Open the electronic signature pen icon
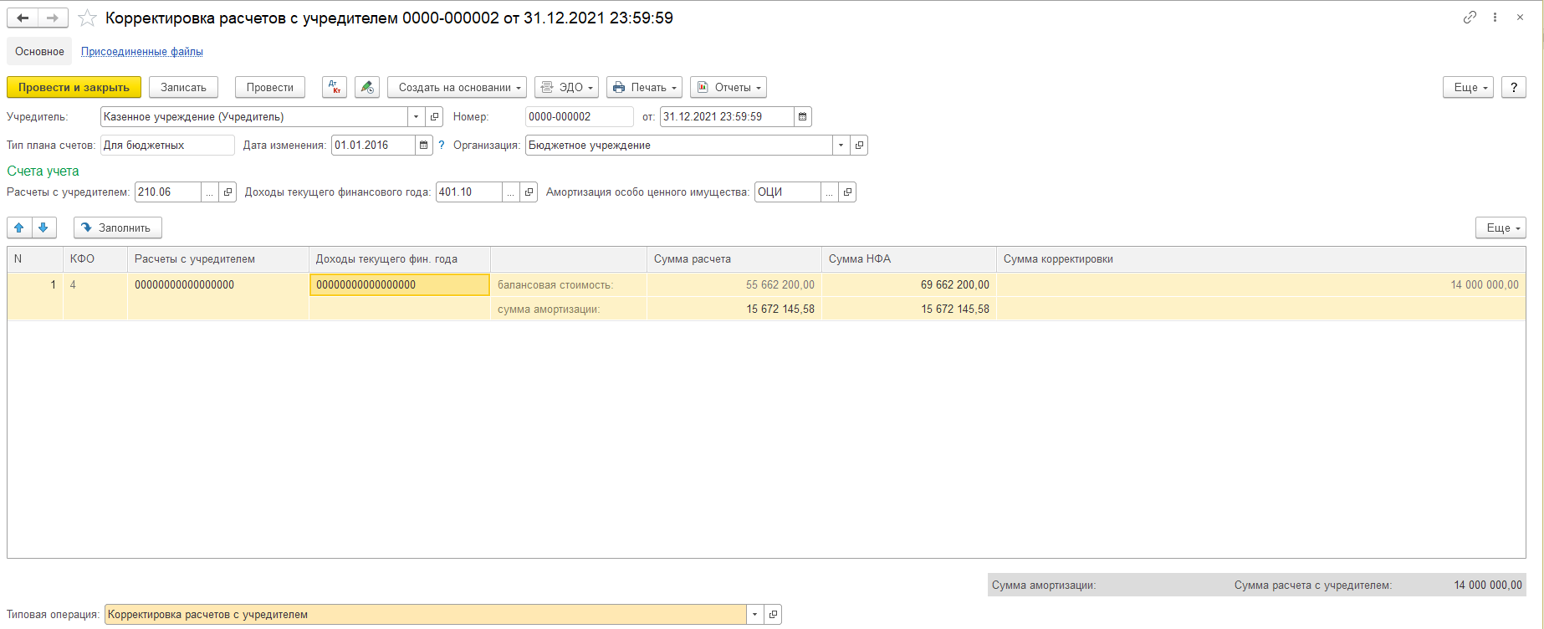Viewport: 1544px width, 629px height. coord(367,87)
